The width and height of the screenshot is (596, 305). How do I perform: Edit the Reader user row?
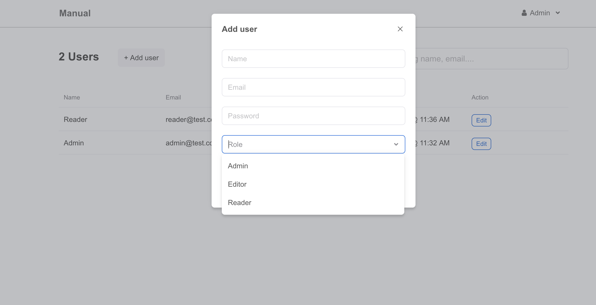[481, 120]
